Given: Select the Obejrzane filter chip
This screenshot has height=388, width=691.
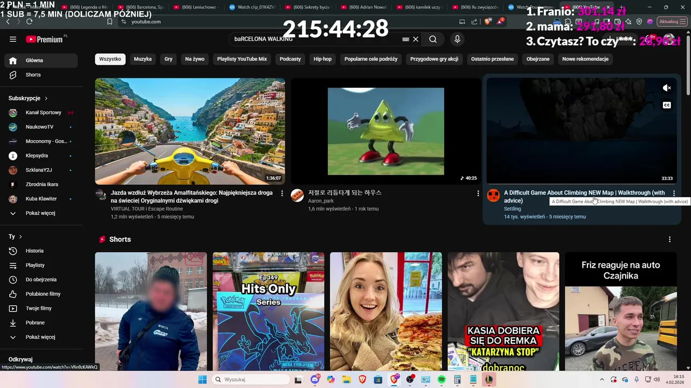Looking at the screenshot, I should (538, 59).
